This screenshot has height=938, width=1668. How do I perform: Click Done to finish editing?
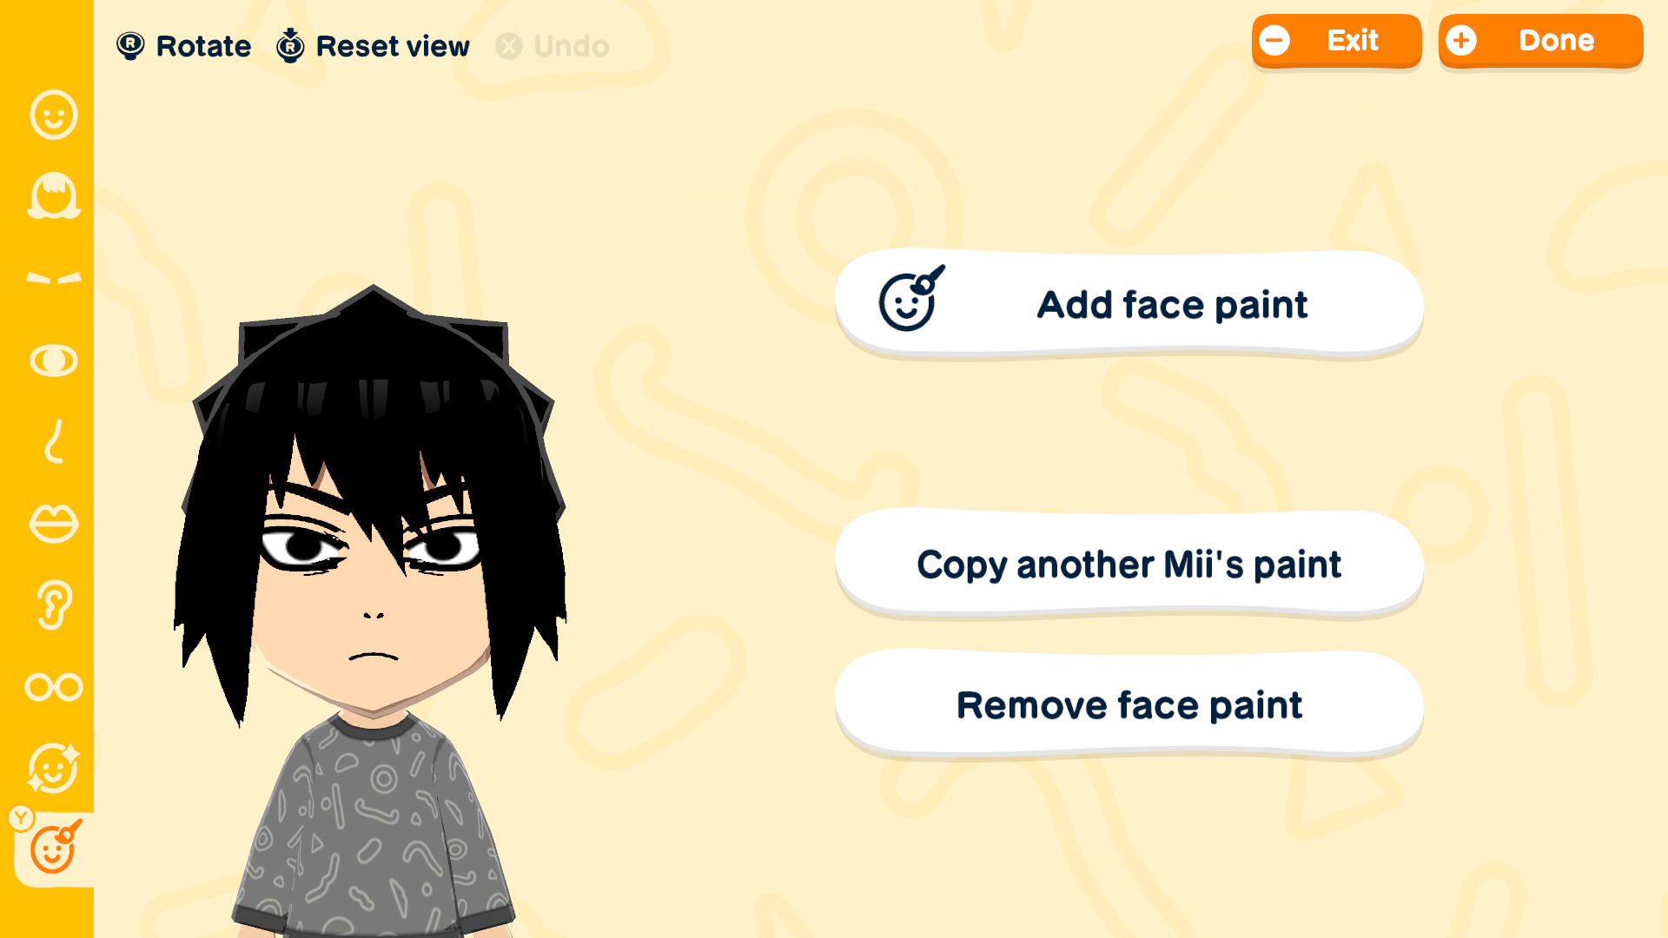coord(1540,41)
